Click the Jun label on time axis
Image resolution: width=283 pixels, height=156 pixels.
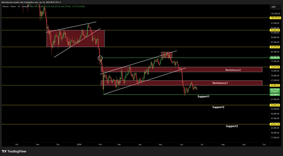tap(181, 144)
